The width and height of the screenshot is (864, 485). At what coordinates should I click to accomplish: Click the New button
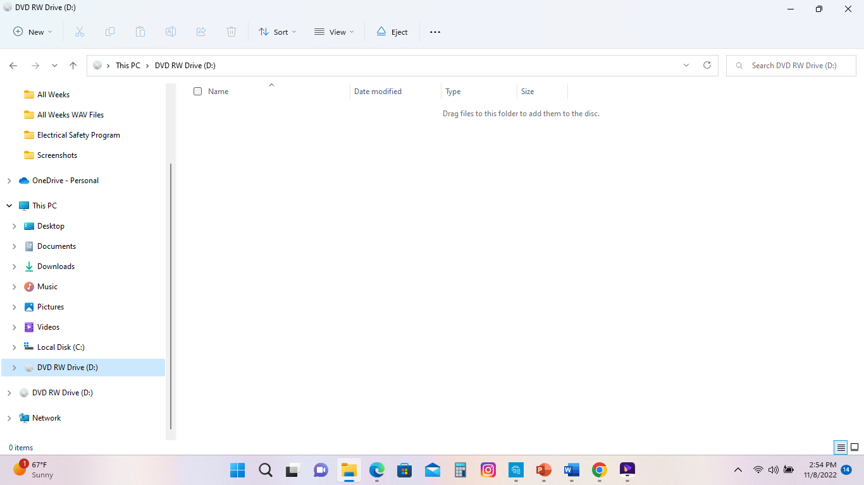pyautogui.click(x=32, y=32)
